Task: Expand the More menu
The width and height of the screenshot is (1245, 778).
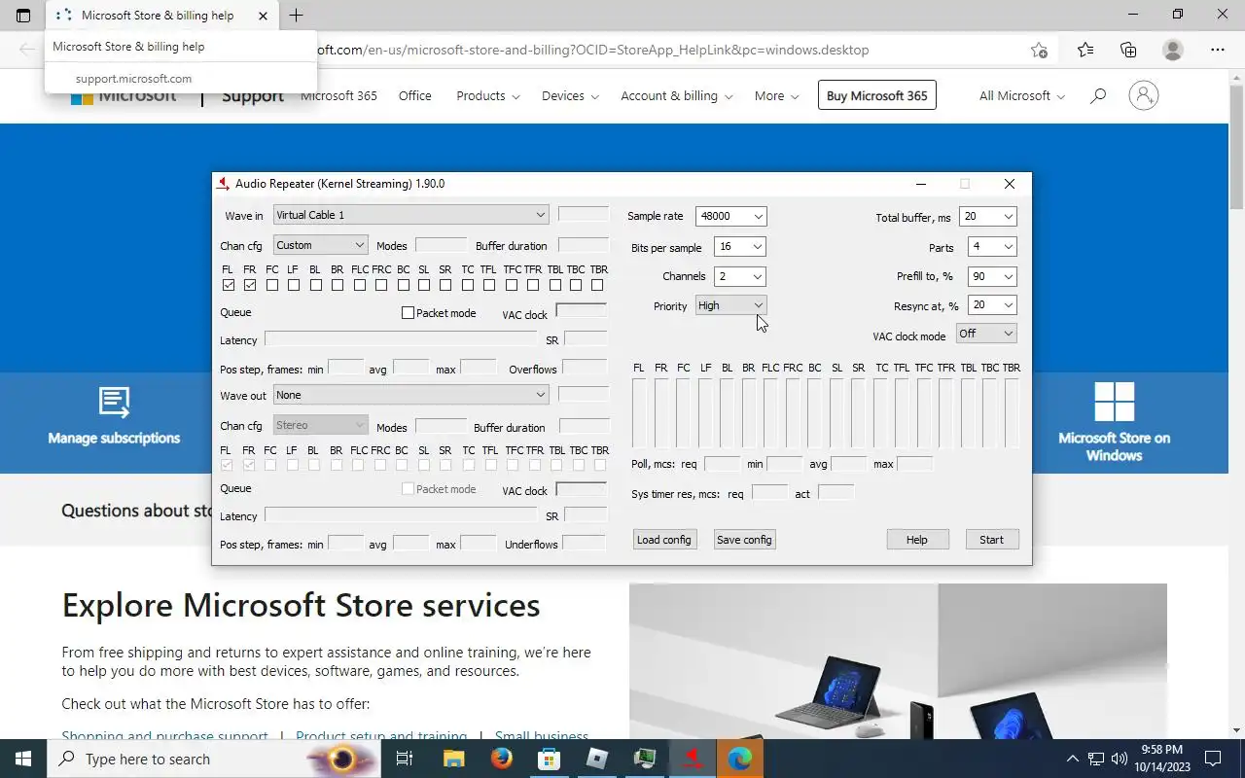Action: (x=776, y=95)
